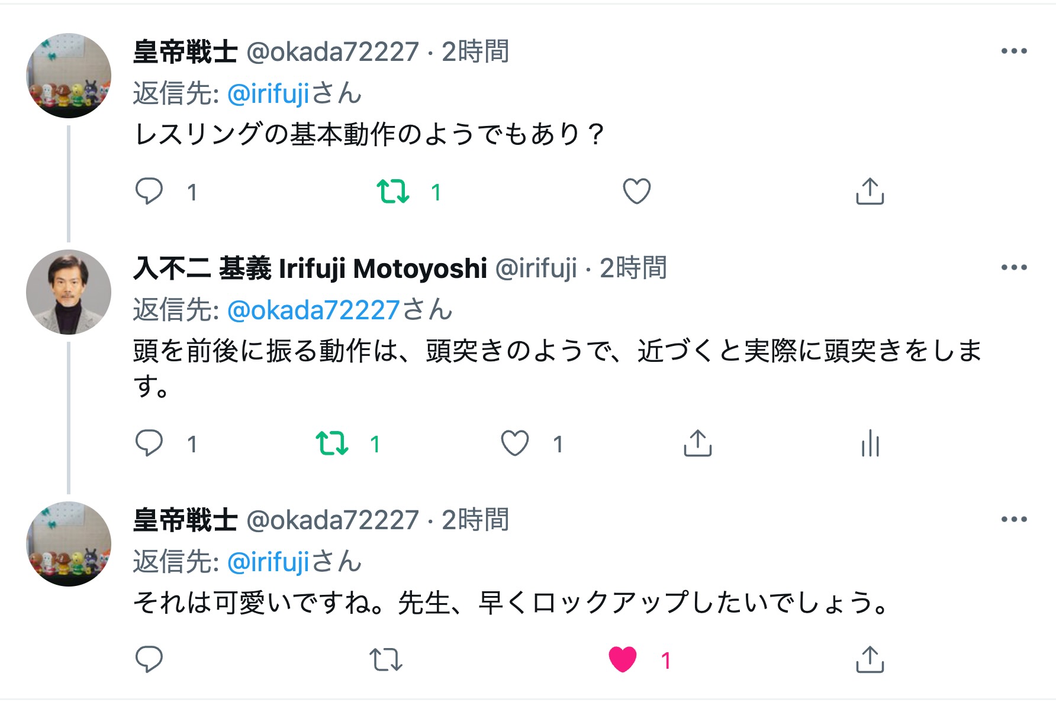1056x706 pixels.
Task: Retweet the last tweet by 皇帝戦士
Action: pos(386,660)
